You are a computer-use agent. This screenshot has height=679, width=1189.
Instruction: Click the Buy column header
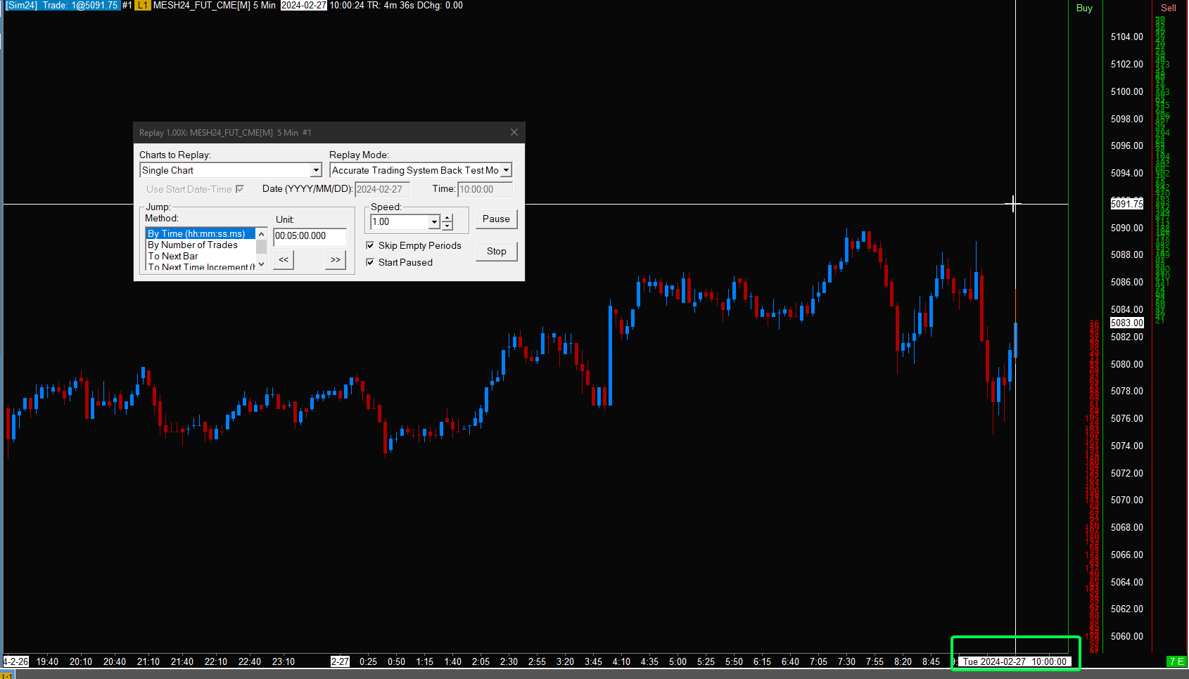(1084, 8)
